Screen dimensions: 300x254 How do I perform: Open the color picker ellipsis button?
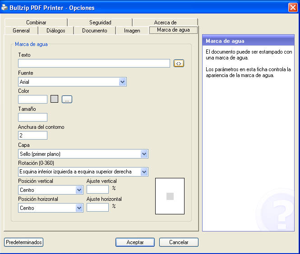coord(67,100)
